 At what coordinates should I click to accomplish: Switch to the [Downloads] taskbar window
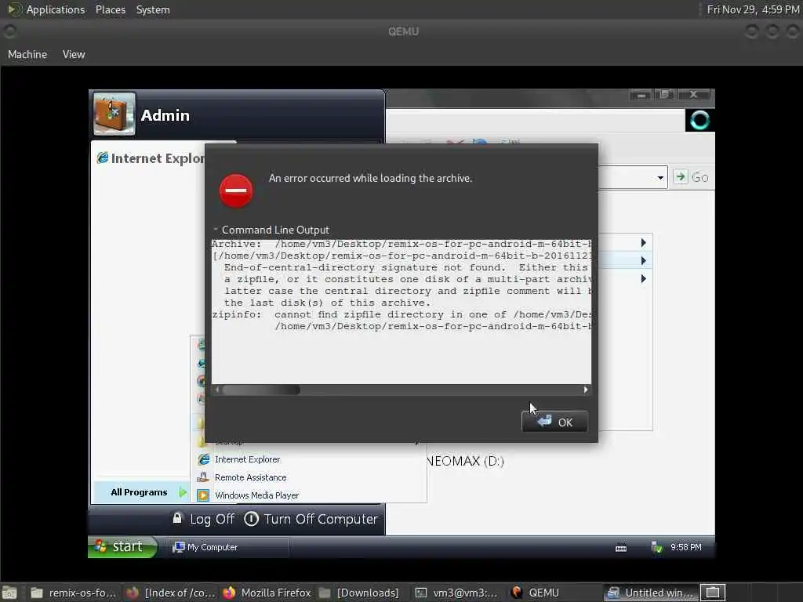tap(359, 593)
